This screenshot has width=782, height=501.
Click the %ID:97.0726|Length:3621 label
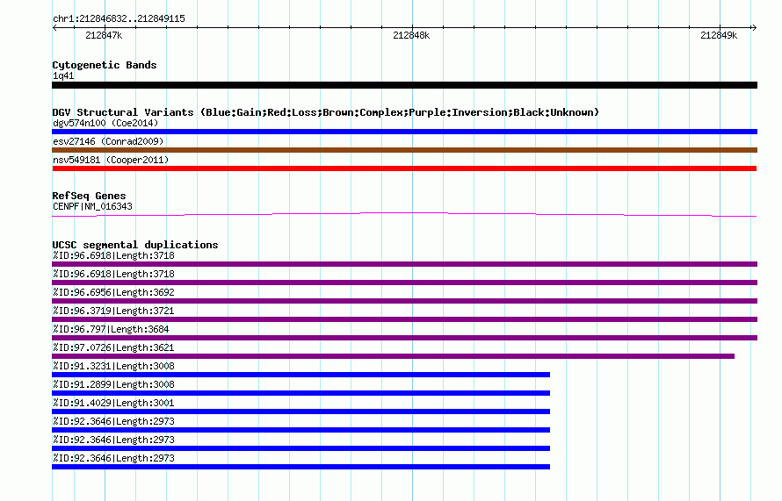coord(113,347)
